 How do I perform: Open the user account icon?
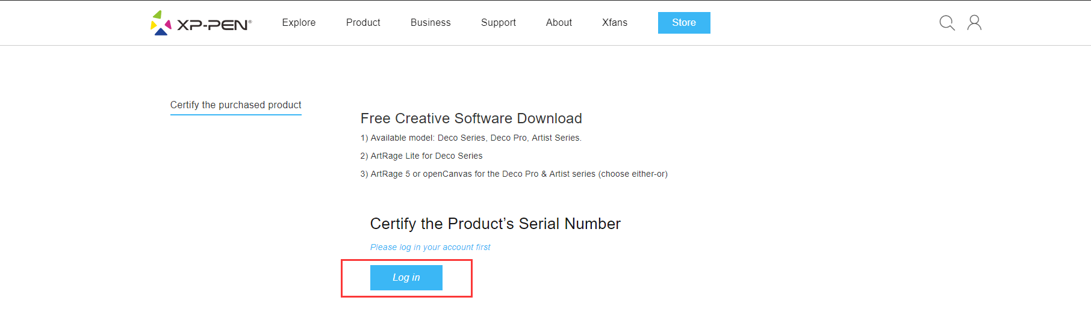click(974, 23)
